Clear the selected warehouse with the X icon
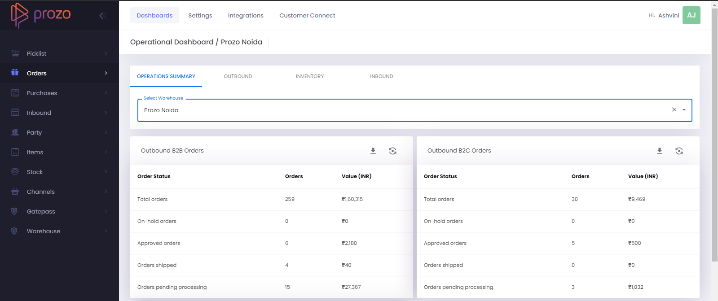This screenshot has width=718, height=301. (674, 109)
